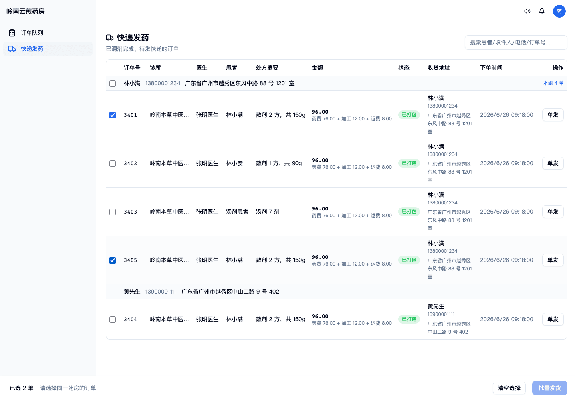The height and width of the screenshot is (400, 577).
Task: Click the clipboard icon for 订单队列
Action: tap(12, 33)
